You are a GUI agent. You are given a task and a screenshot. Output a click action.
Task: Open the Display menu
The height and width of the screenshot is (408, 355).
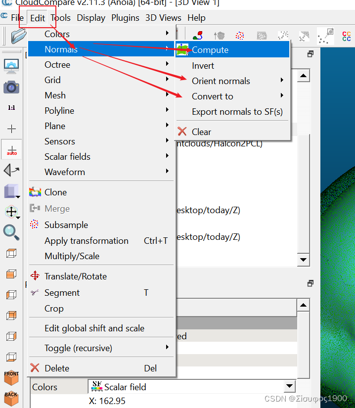tap(91, 18)
